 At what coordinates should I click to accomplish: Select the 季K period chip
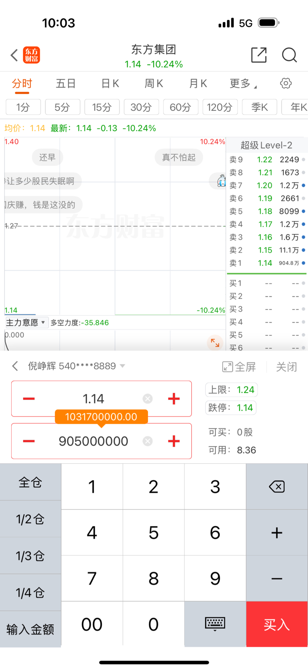click(259, 107)
